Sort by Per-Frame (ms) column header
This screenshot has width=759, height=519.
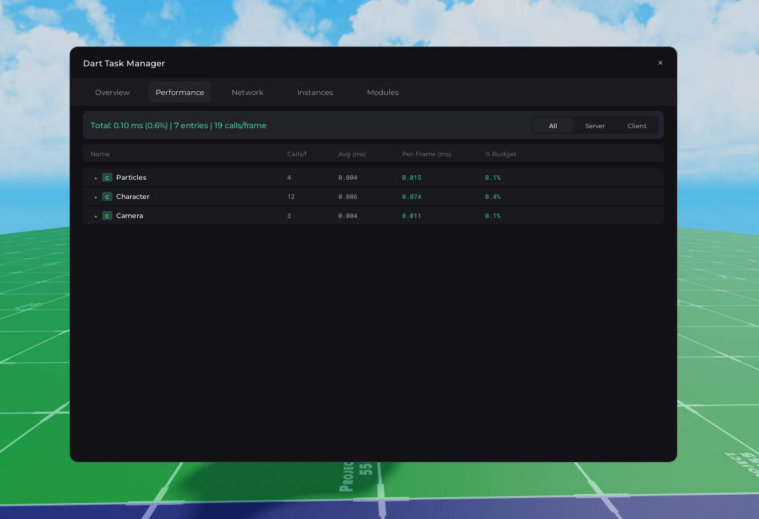click(x=426, y=154)
